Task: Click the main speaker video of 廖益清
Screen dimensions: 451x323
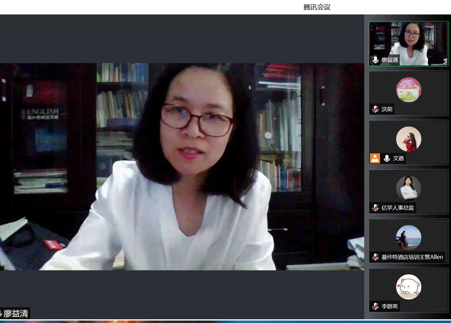Action: (x=182, y=166)
